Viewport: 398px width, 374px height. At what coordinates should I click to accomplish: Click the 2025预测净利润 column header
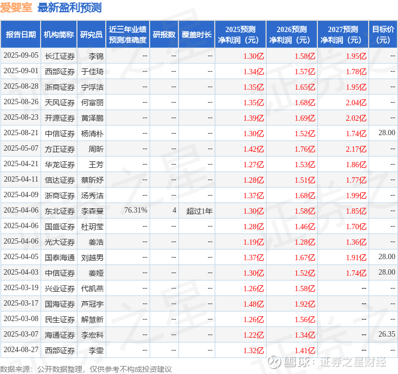click(x=240, y=35)
